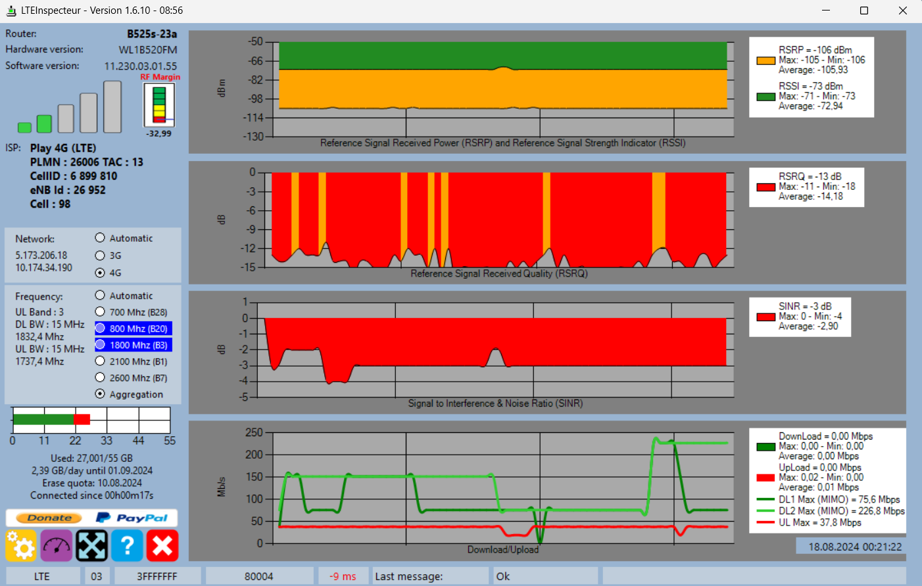Open help with the question mark icon

[127, 545]
